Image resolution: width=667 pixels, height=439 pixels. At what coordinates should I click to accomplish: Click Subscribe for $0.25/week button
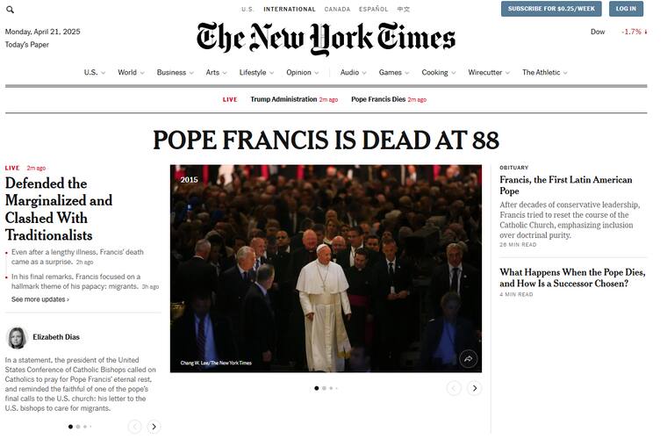point(551,9)
